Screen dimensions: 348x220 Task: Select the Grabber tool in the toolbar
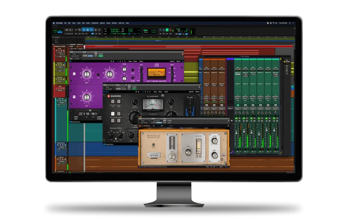click(91, 29)
